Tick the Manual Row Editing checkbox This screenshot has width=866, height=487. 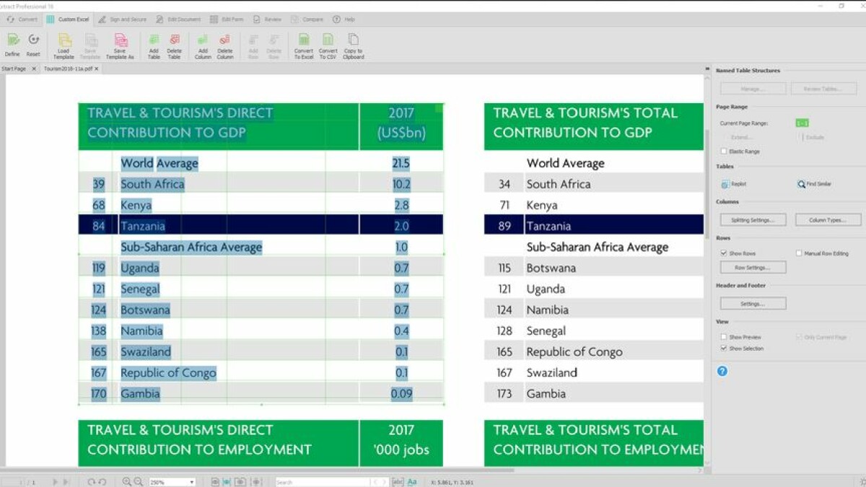pyautogui.click(x=799, y=253)
